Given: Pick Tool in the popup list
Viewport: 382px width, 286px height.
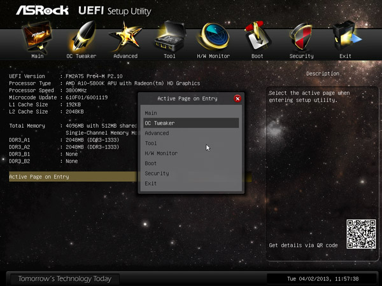Looking at the screenshot, I should pos(191,143).
